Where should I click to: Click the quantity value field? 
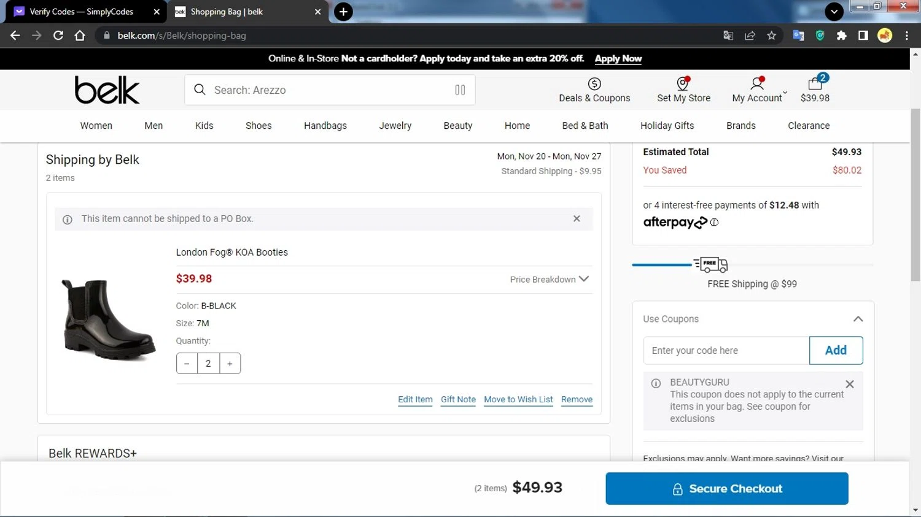click(208, 364)
